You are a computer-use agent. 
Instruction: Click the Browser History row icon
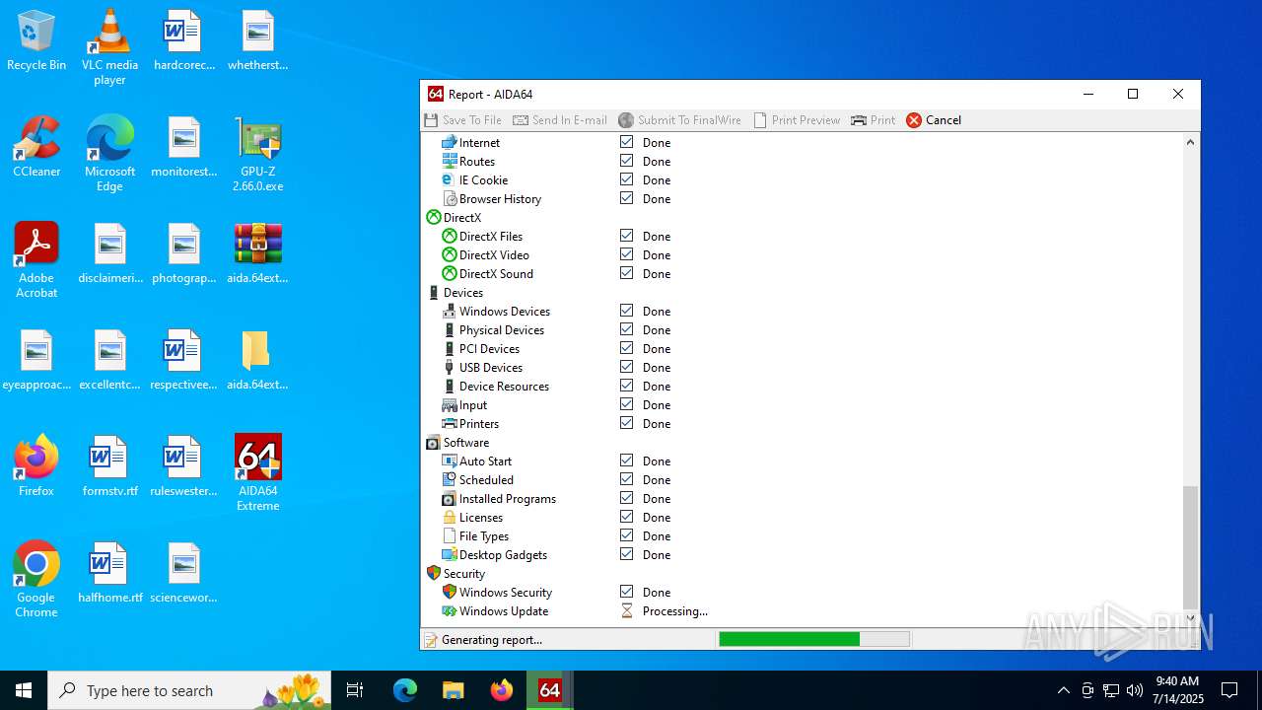(x=450, y=199)
